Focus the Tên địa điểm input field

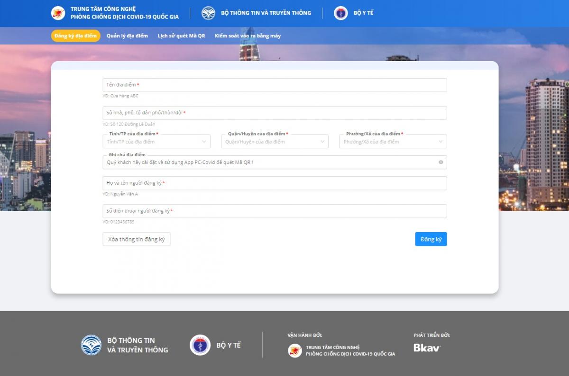pos(275,85)
